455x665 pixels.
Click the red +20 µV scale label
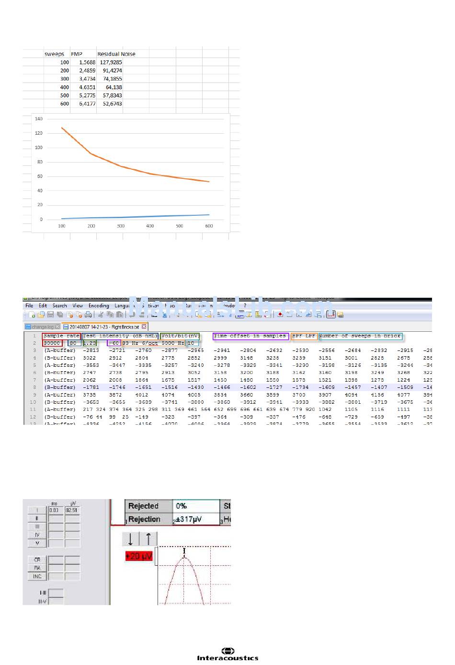coord(139,556)
